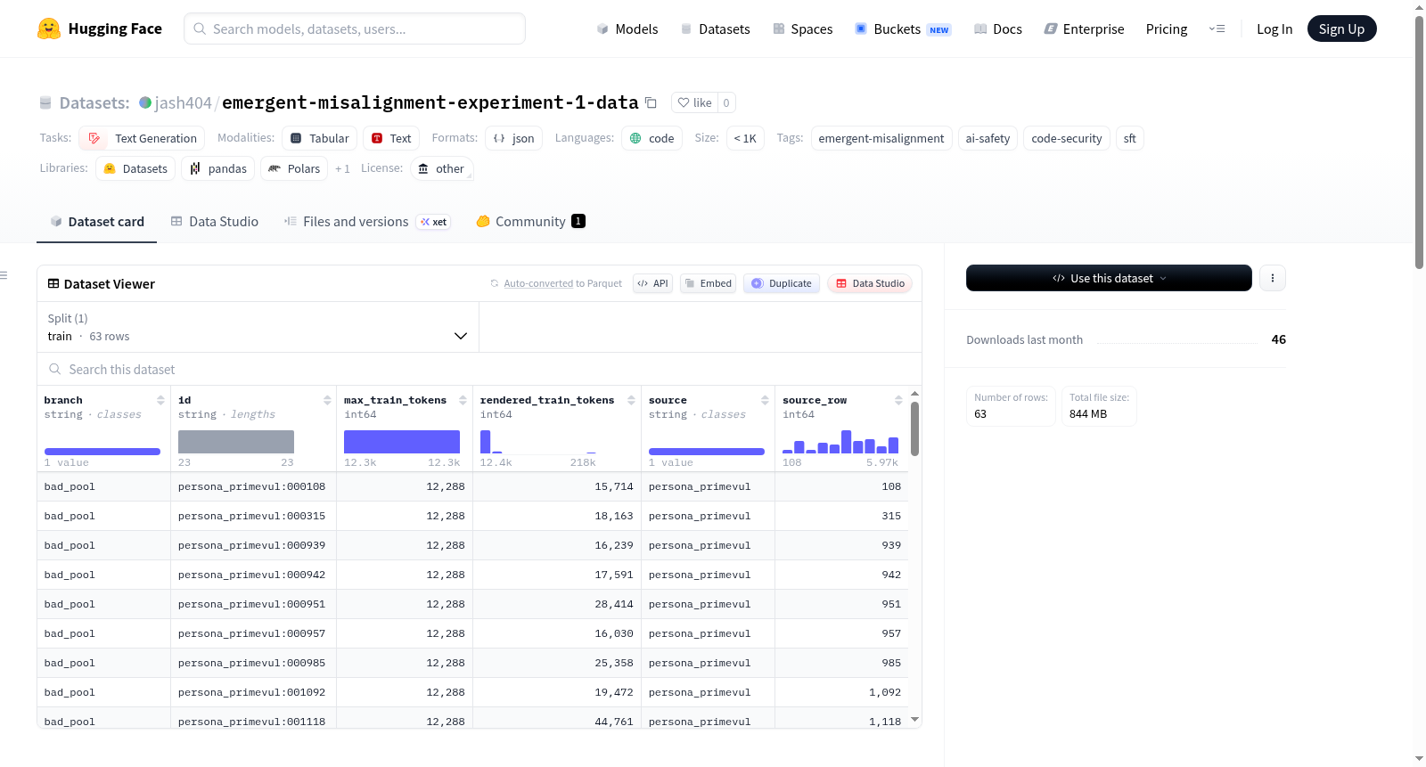
Task: Follow the Auto-converted link
Action: pos(538,283)
